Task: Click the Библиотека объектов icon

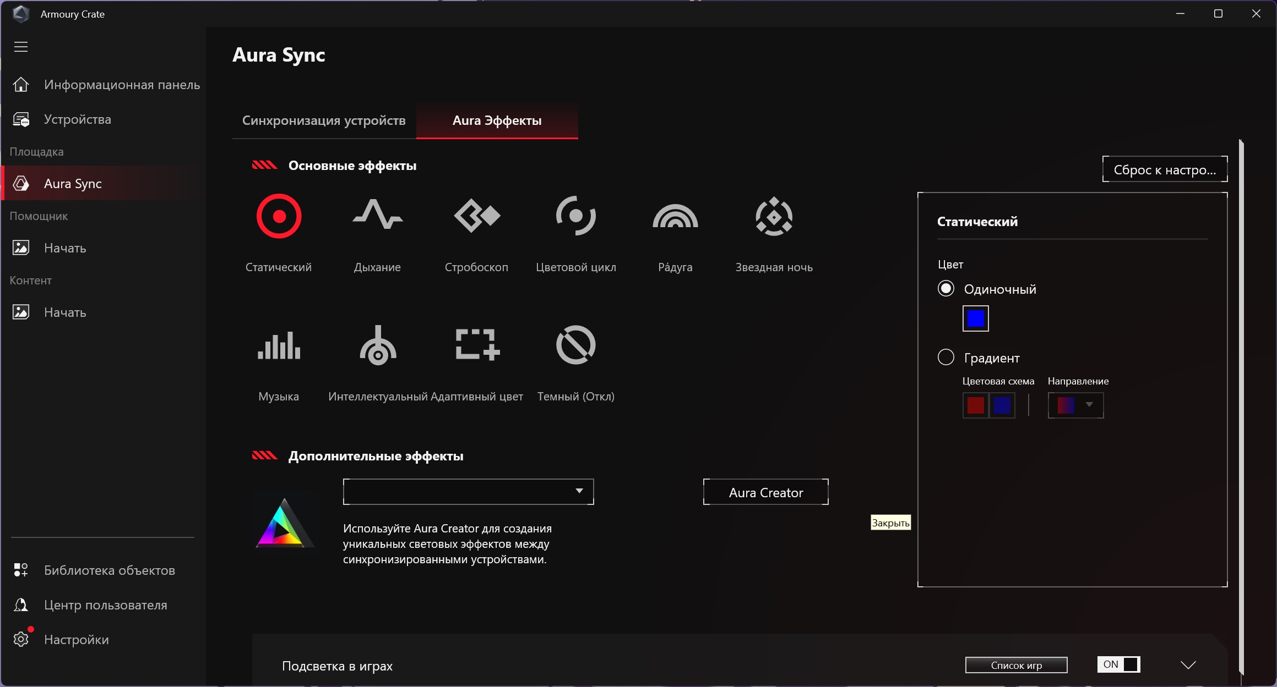Action: pos(21,570)
